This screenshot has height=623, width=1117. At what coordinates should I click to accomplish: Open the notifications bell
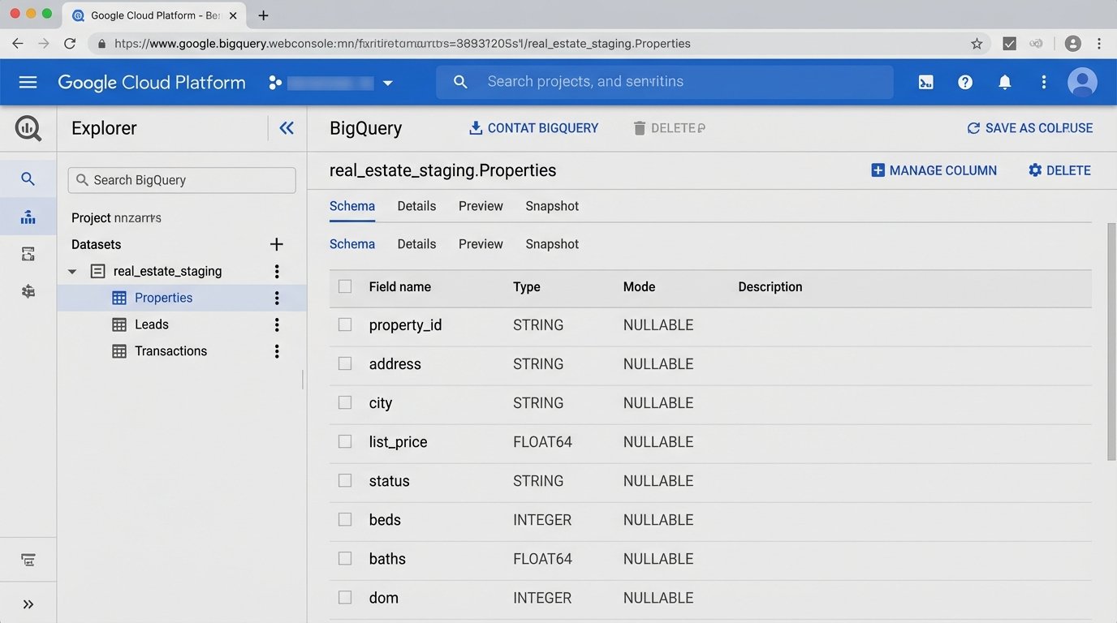coord(1004,82)
